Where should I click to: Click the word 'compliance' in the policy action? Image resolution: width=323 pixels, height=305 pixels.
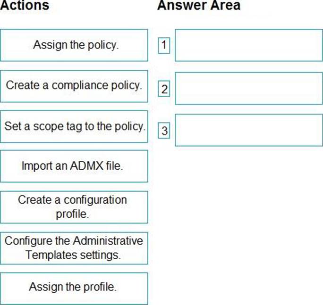[80, 85]
